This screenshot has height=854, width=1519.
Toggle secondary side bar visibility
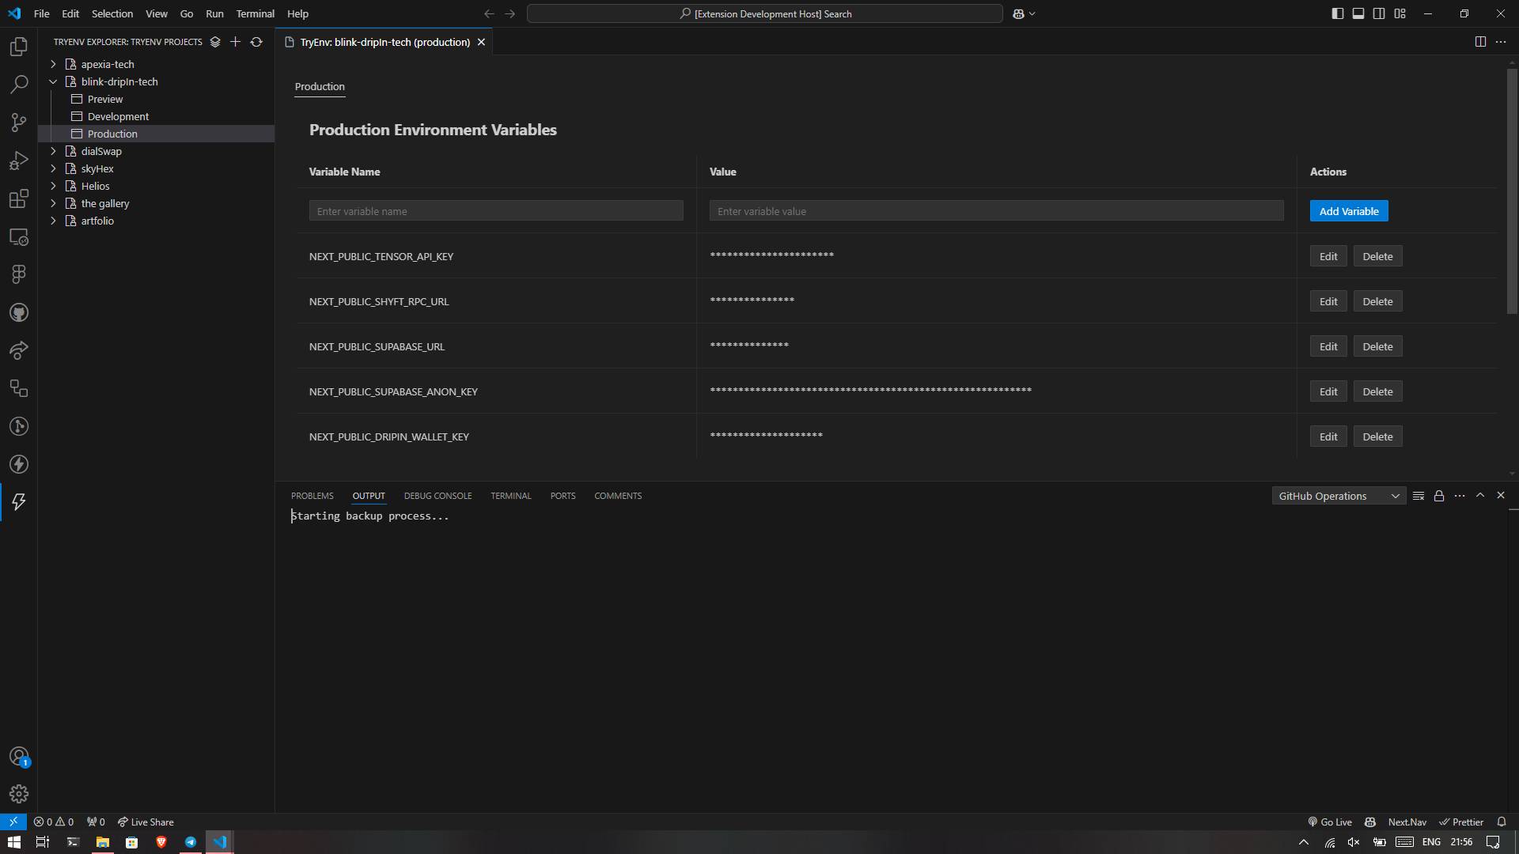point(1379,13)
